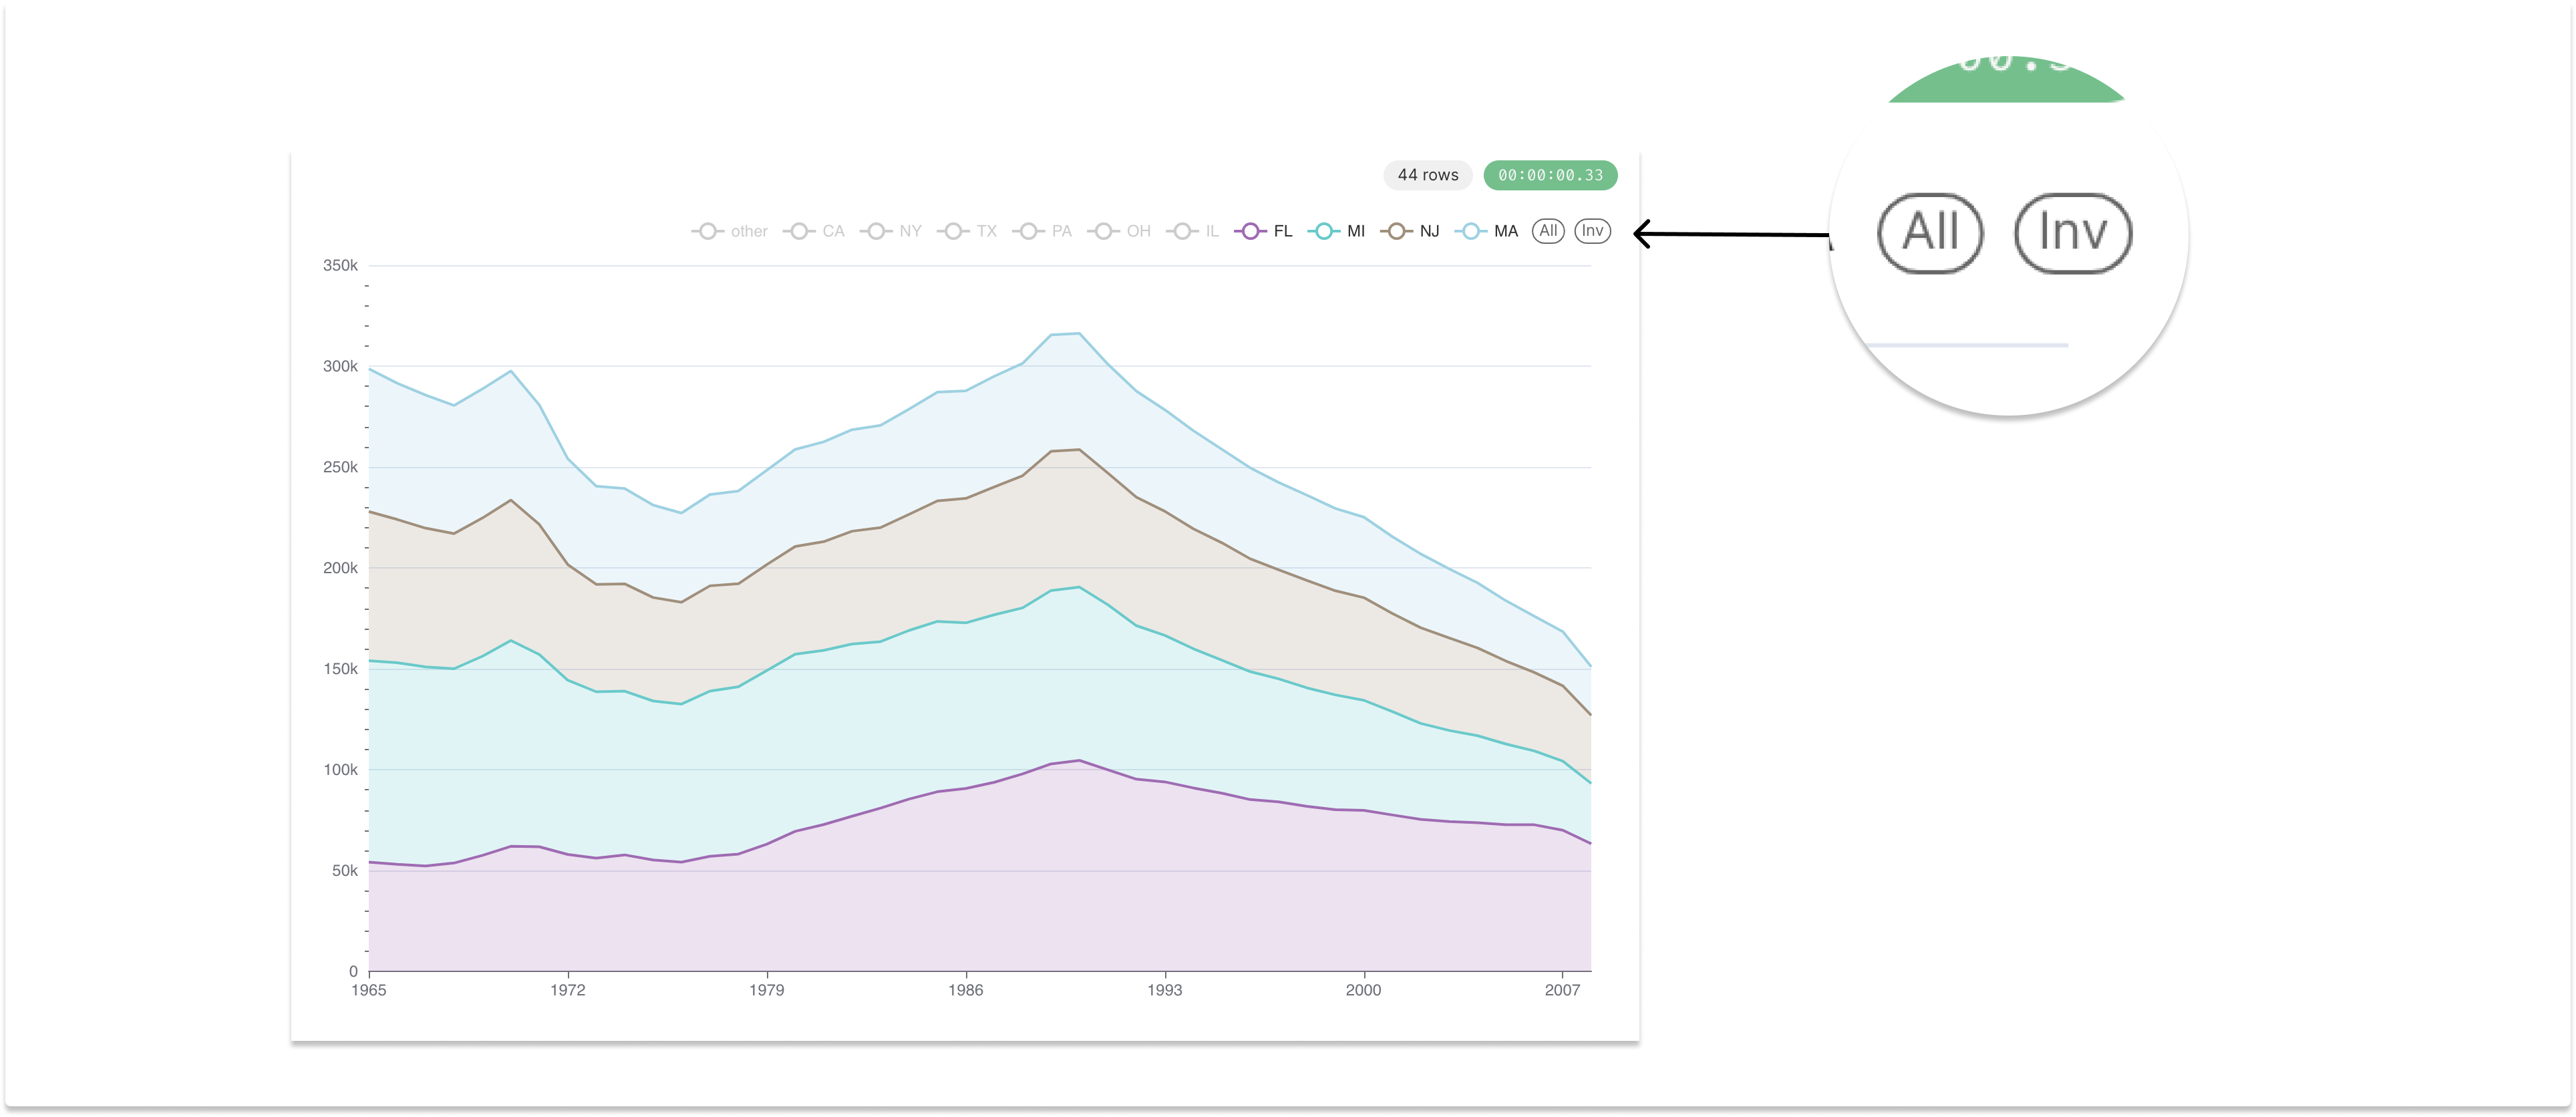Click the 1986 x-axis label
Viewport: 2576px width, 1117px height.
(x=965, y=990)
